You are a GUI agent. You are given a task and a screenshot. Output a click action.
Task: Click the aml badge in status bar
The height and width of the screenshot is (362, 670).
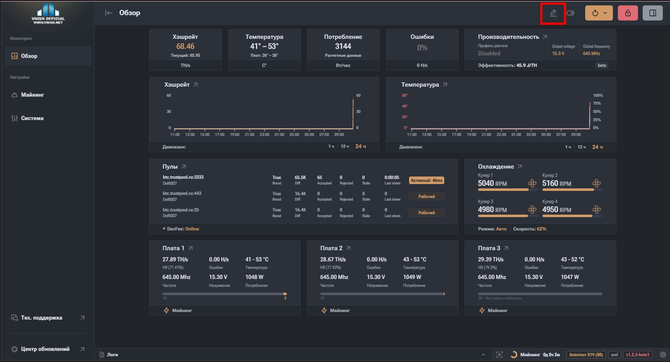tap(614, 355)
